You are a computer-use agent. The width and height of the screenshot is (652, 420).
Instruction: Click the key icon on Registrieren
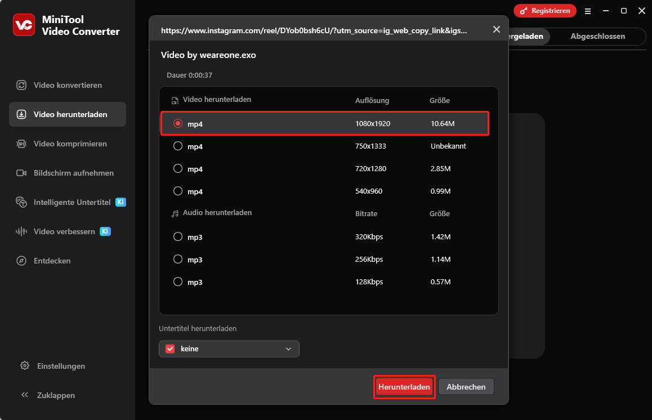(524, 11)
